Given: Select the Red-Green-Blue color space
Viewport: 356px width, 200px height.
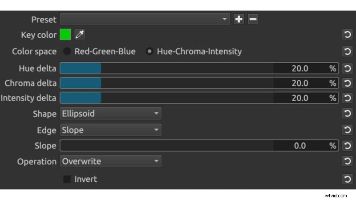Looking at the screenshot, I should (x=67, y=52).
